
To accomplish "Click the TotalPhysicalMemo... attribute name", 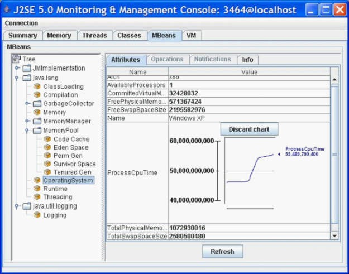I will click(x=137, y=228).
